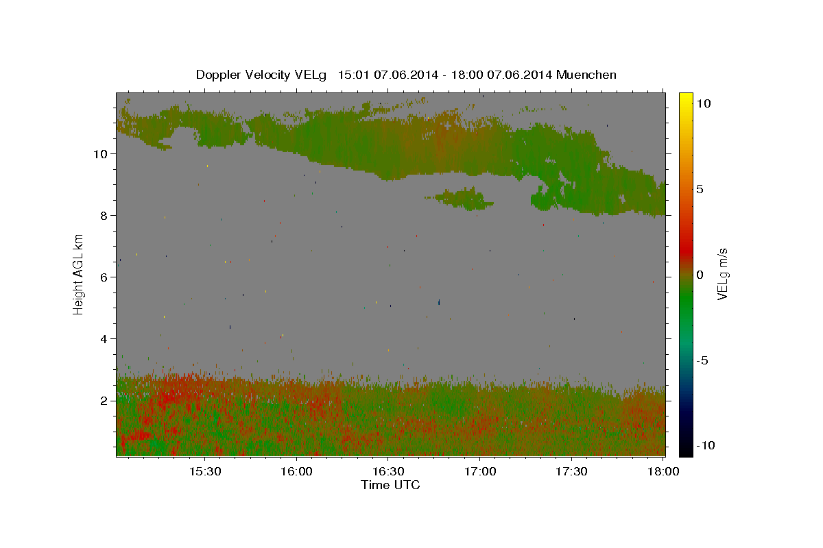Click the yellow top of the colorbar
823x548 pixels.
pos(686,97)
